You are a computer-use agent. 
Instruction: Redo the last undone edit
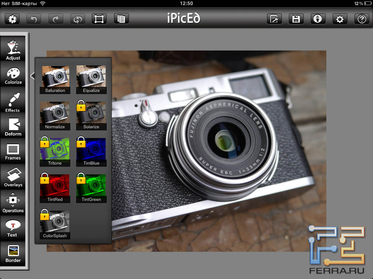coord(56,19)
